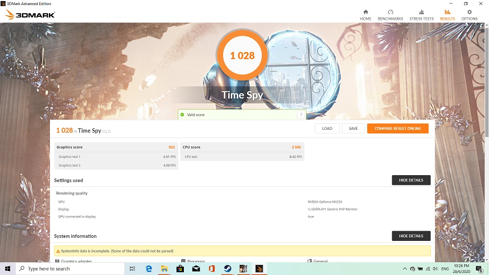Open Microsoft Office from taskbar
Viewport: 489px width, 275px height.
coord(212,269)
